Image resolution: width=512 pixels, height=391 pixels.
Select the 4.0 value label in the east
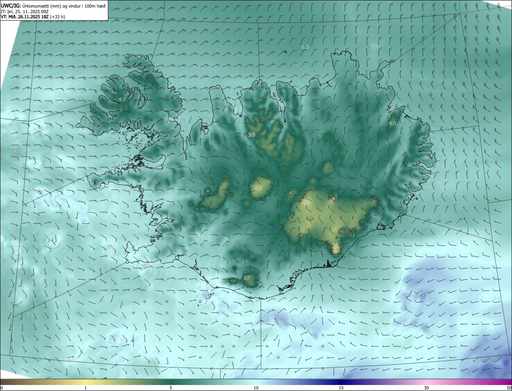[x=392, y=124]
